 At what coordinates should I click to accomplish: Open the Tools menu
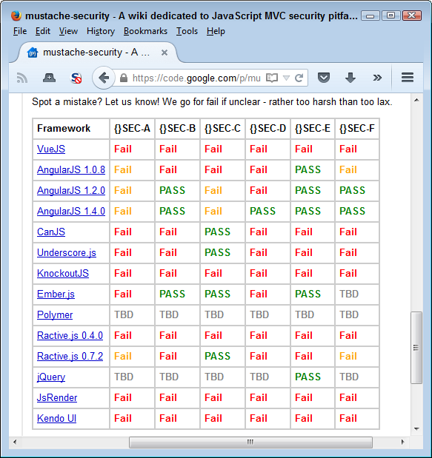[x=187, y=31]
